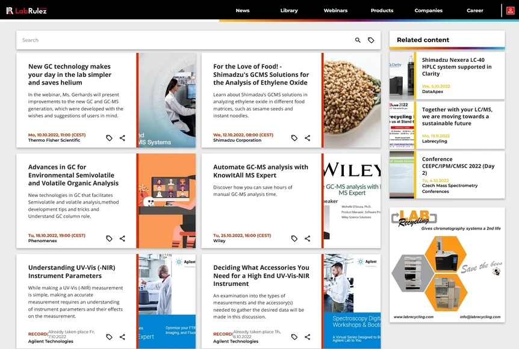Click into the Search input field
The width and height of the screenshot is (519, 349).
(x=185, y=40)
